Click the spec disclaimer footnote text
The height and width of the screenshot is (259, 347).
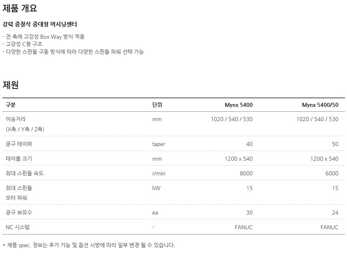[x=89, y=245]
